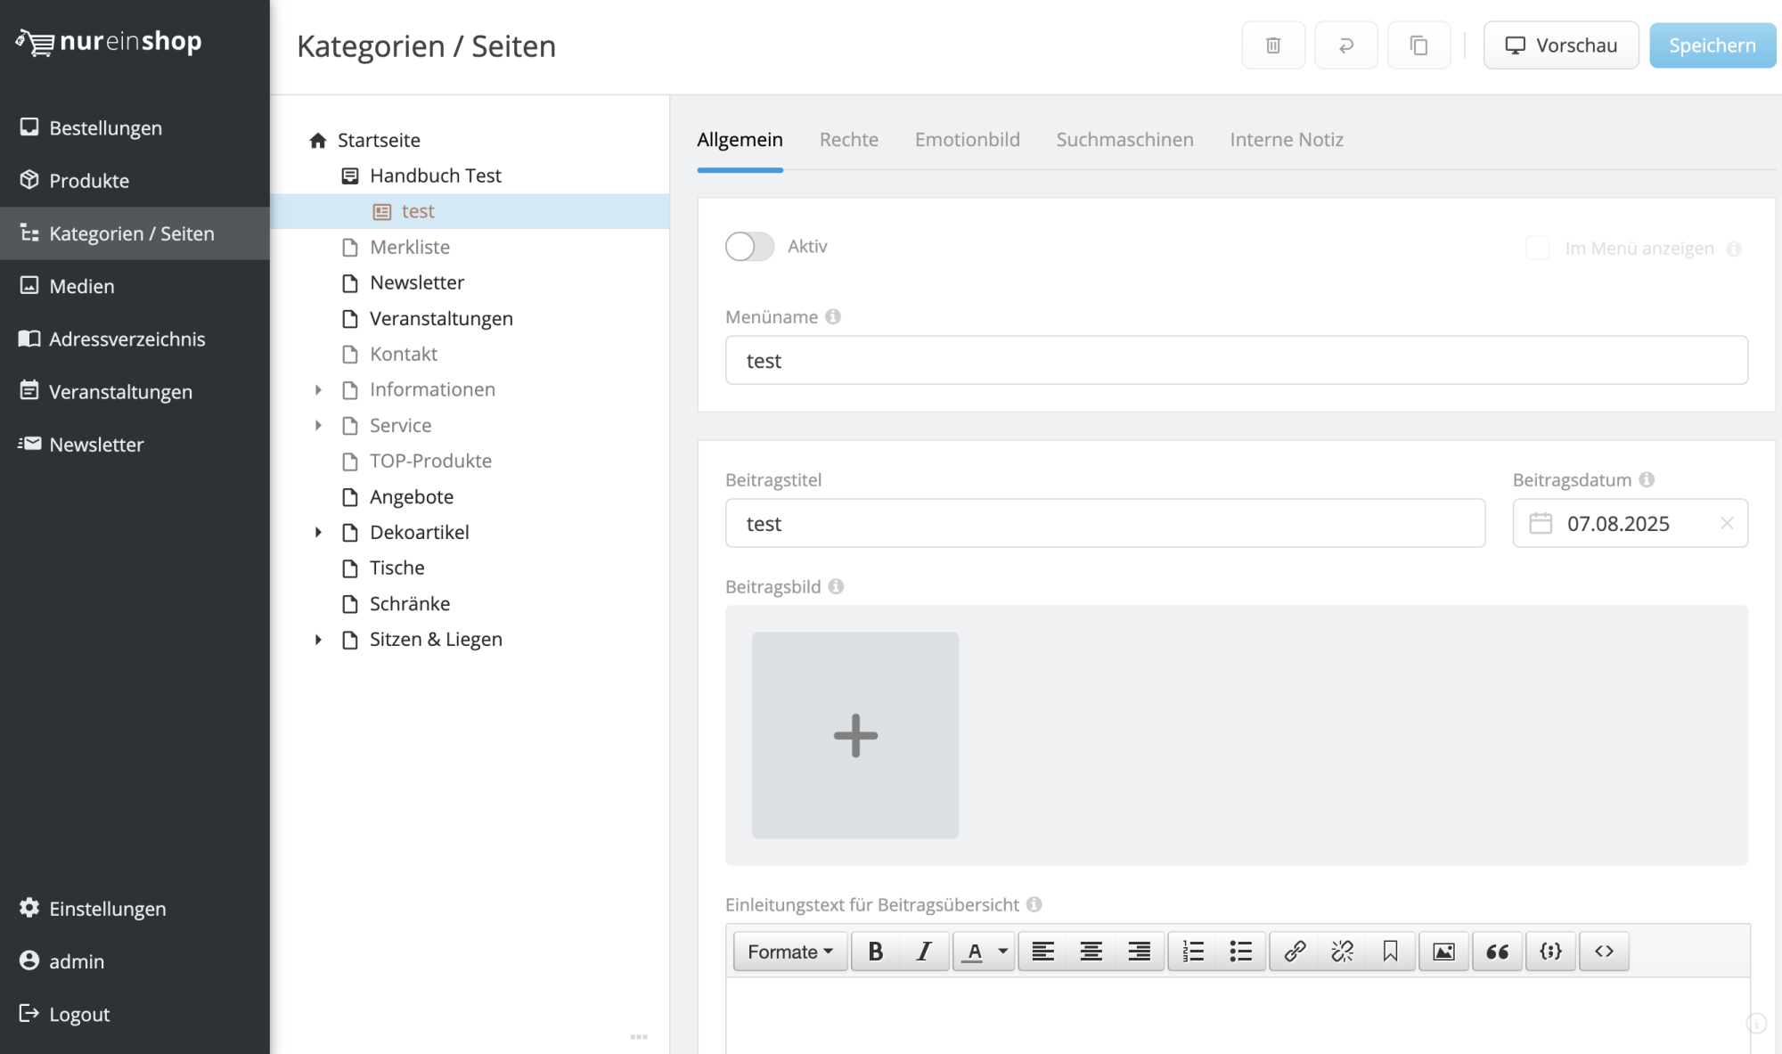Check the Im Menü anzeigen option
The image size is (1782, 1054).
pyautogui.click(x=1537, y=249)
